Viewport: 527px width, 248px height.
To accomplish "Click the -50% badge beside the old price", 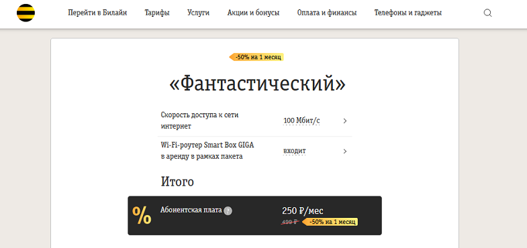I will point(330,222).
